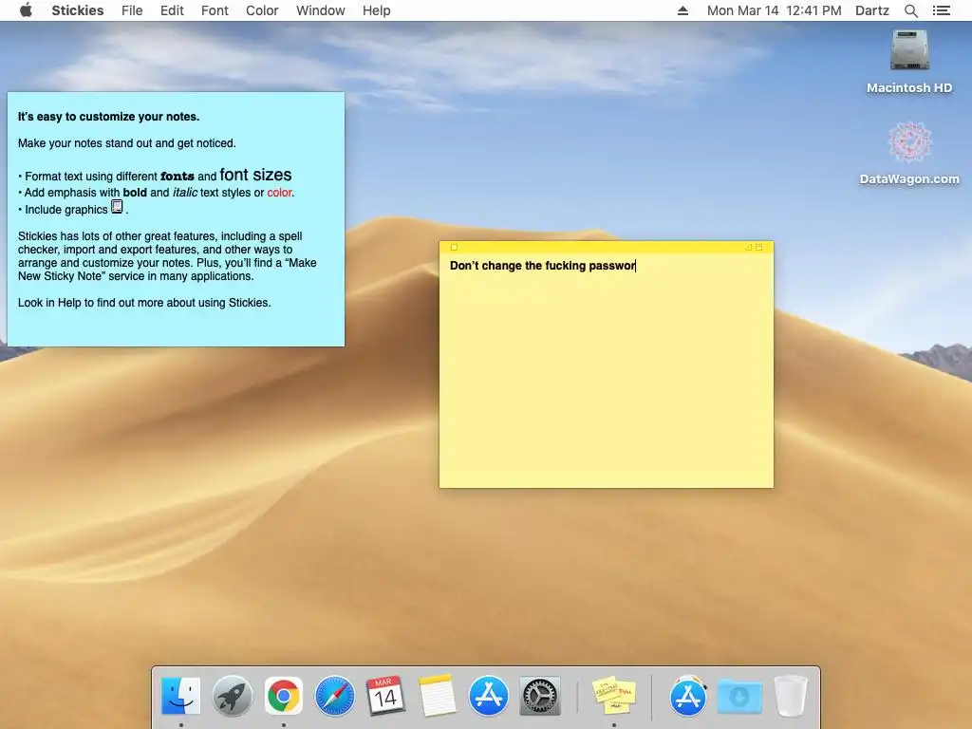Click "Make your notes stand out" line

(x=126, y=143)
